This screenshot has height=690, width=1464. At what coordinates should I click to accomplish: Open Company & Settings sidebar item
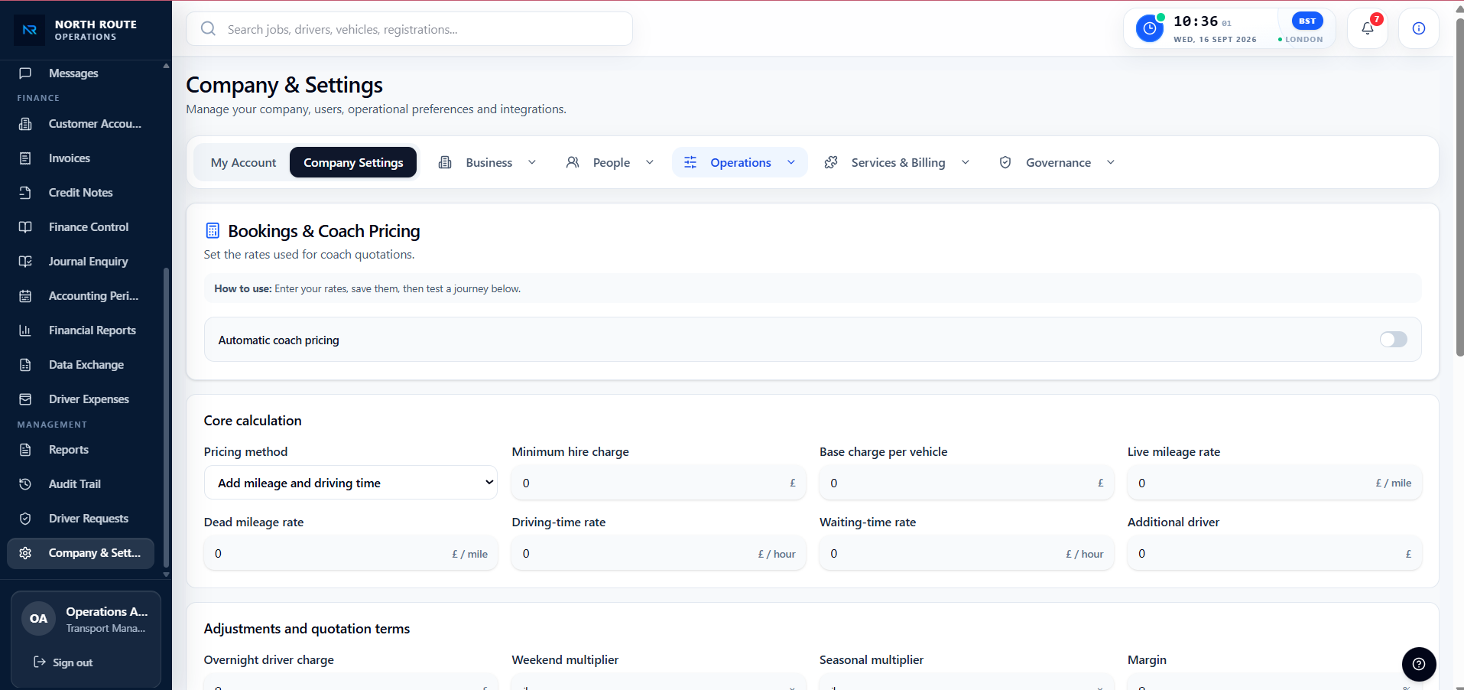coord(80,553)
